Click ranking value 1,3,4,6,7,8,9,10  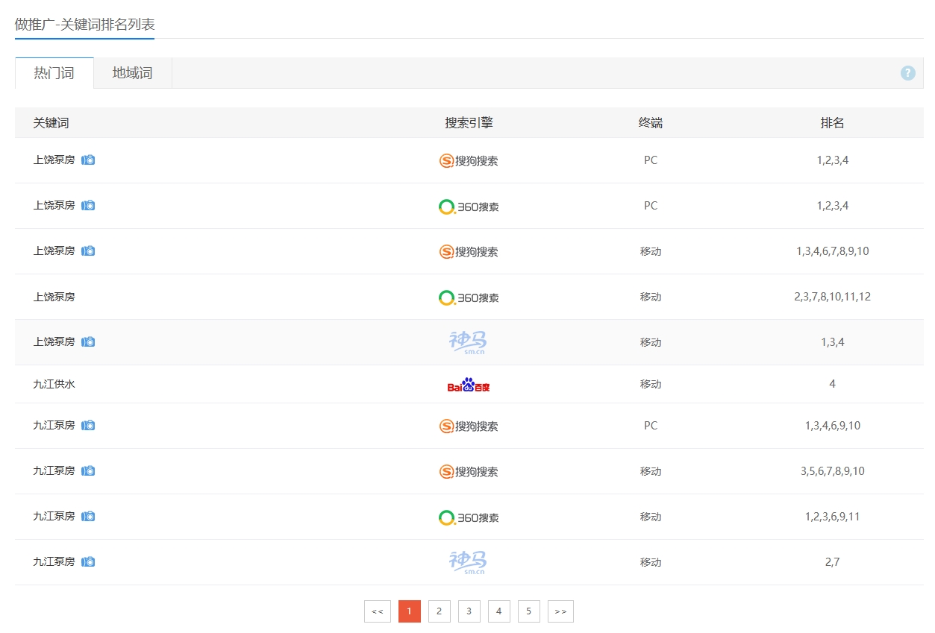coord(833,251)
